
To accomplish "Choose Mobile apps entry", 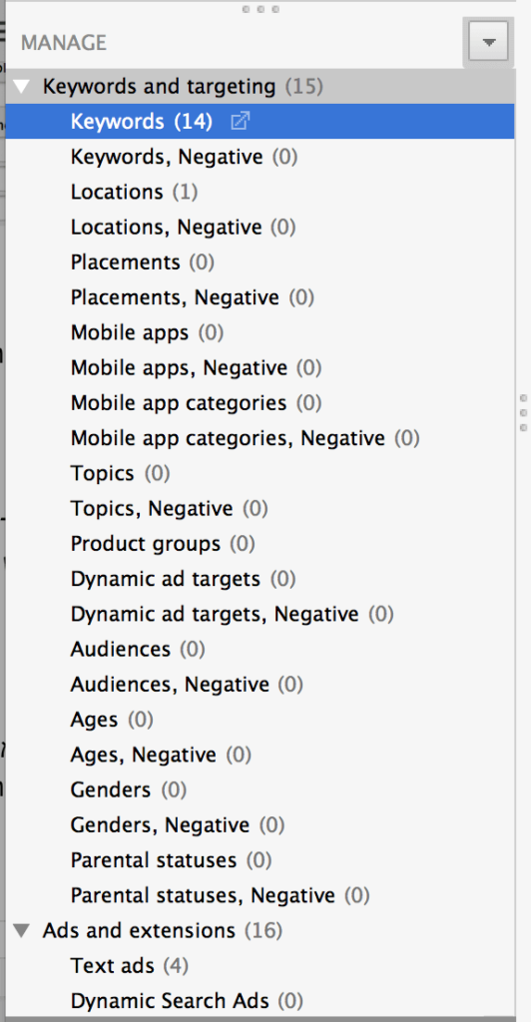I will (260, 333).
